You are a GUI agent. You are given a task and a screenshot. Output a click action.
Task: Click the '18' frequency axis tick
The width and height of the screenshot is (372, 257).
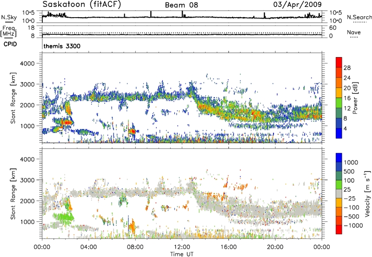(x=31, y=28)
